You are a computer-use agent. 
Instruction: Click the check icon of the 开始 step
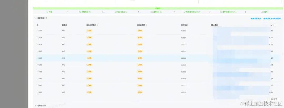pyautogui.click(x=47, y=12)
